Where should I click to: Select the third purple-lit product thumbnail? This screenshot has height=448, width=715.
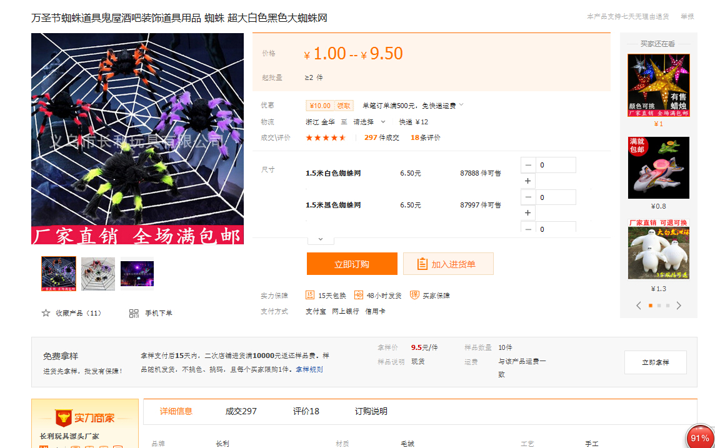coord(137,274)
